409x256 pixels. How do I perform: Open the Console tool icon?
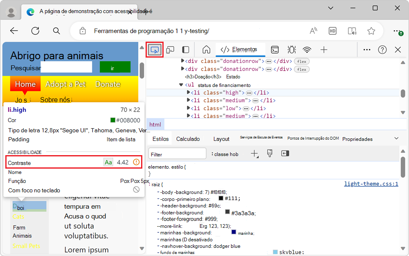tap(275, 49)
